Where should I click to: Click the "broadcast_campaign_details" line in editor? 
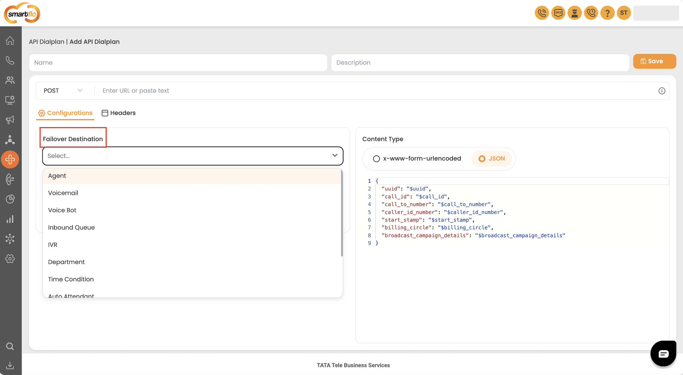473,236
